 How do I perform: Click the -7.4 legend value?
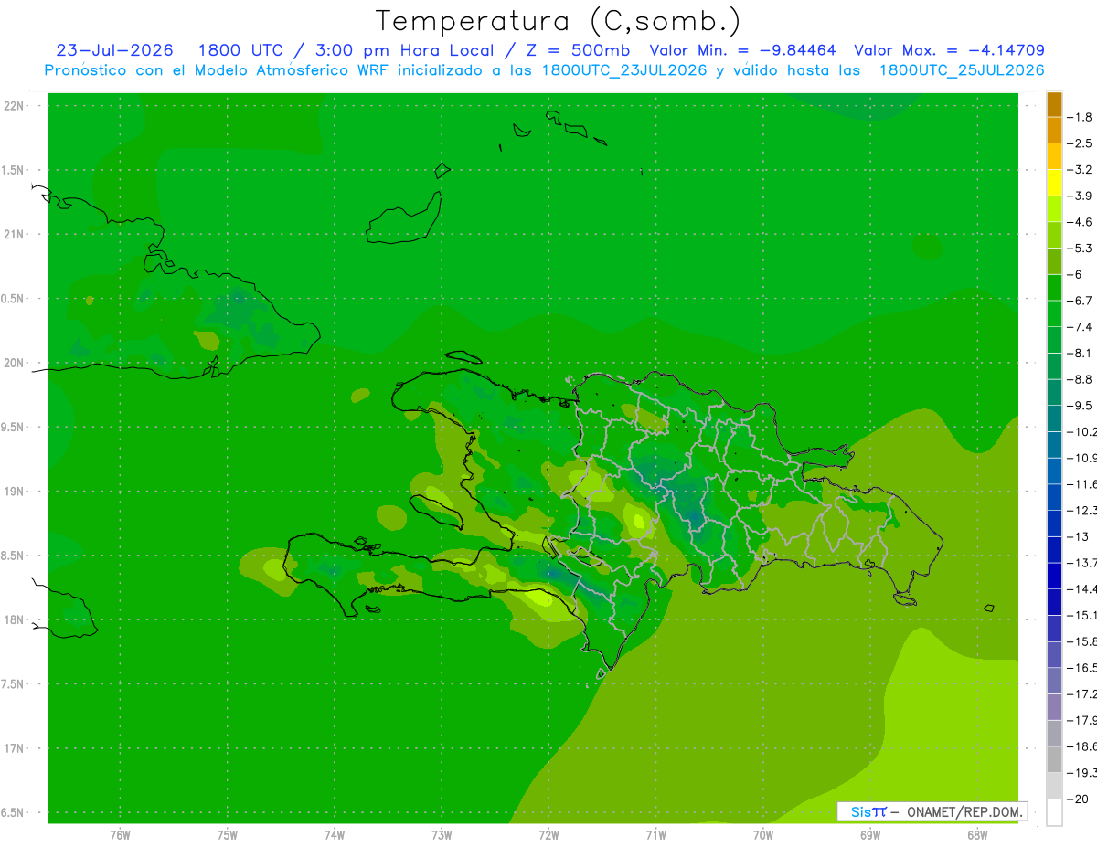point(1081,326)
